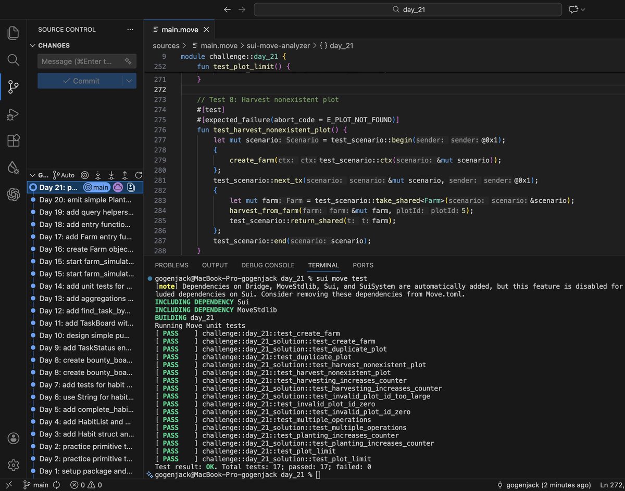The height and width of the screenshot is (491, 625).
Task: Select the Source Control activity bar icon
Action: 14,87
